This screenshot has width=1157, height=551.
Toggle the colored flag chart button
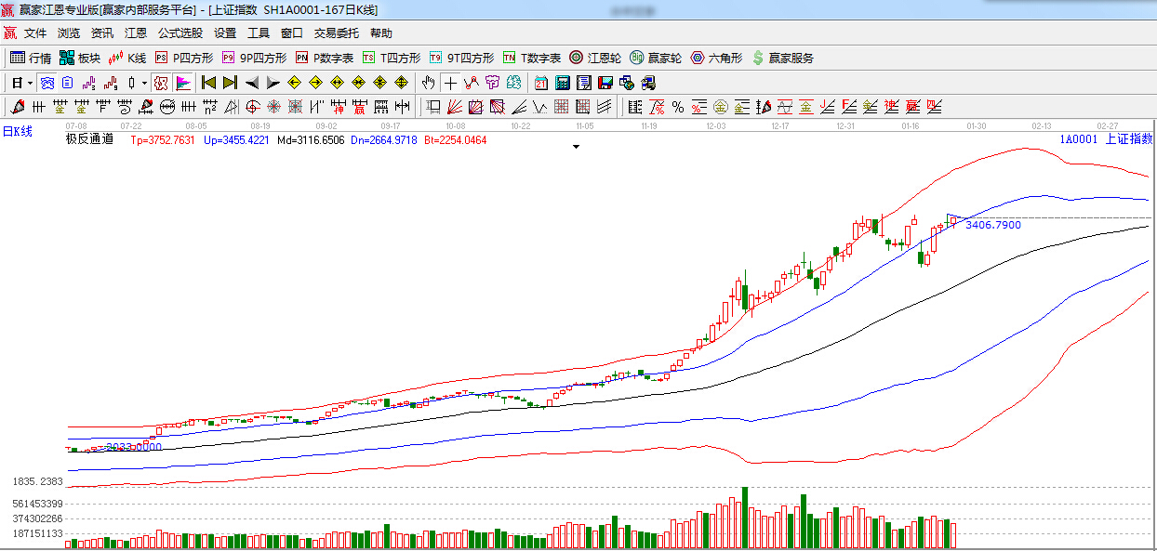coord(182,83)
